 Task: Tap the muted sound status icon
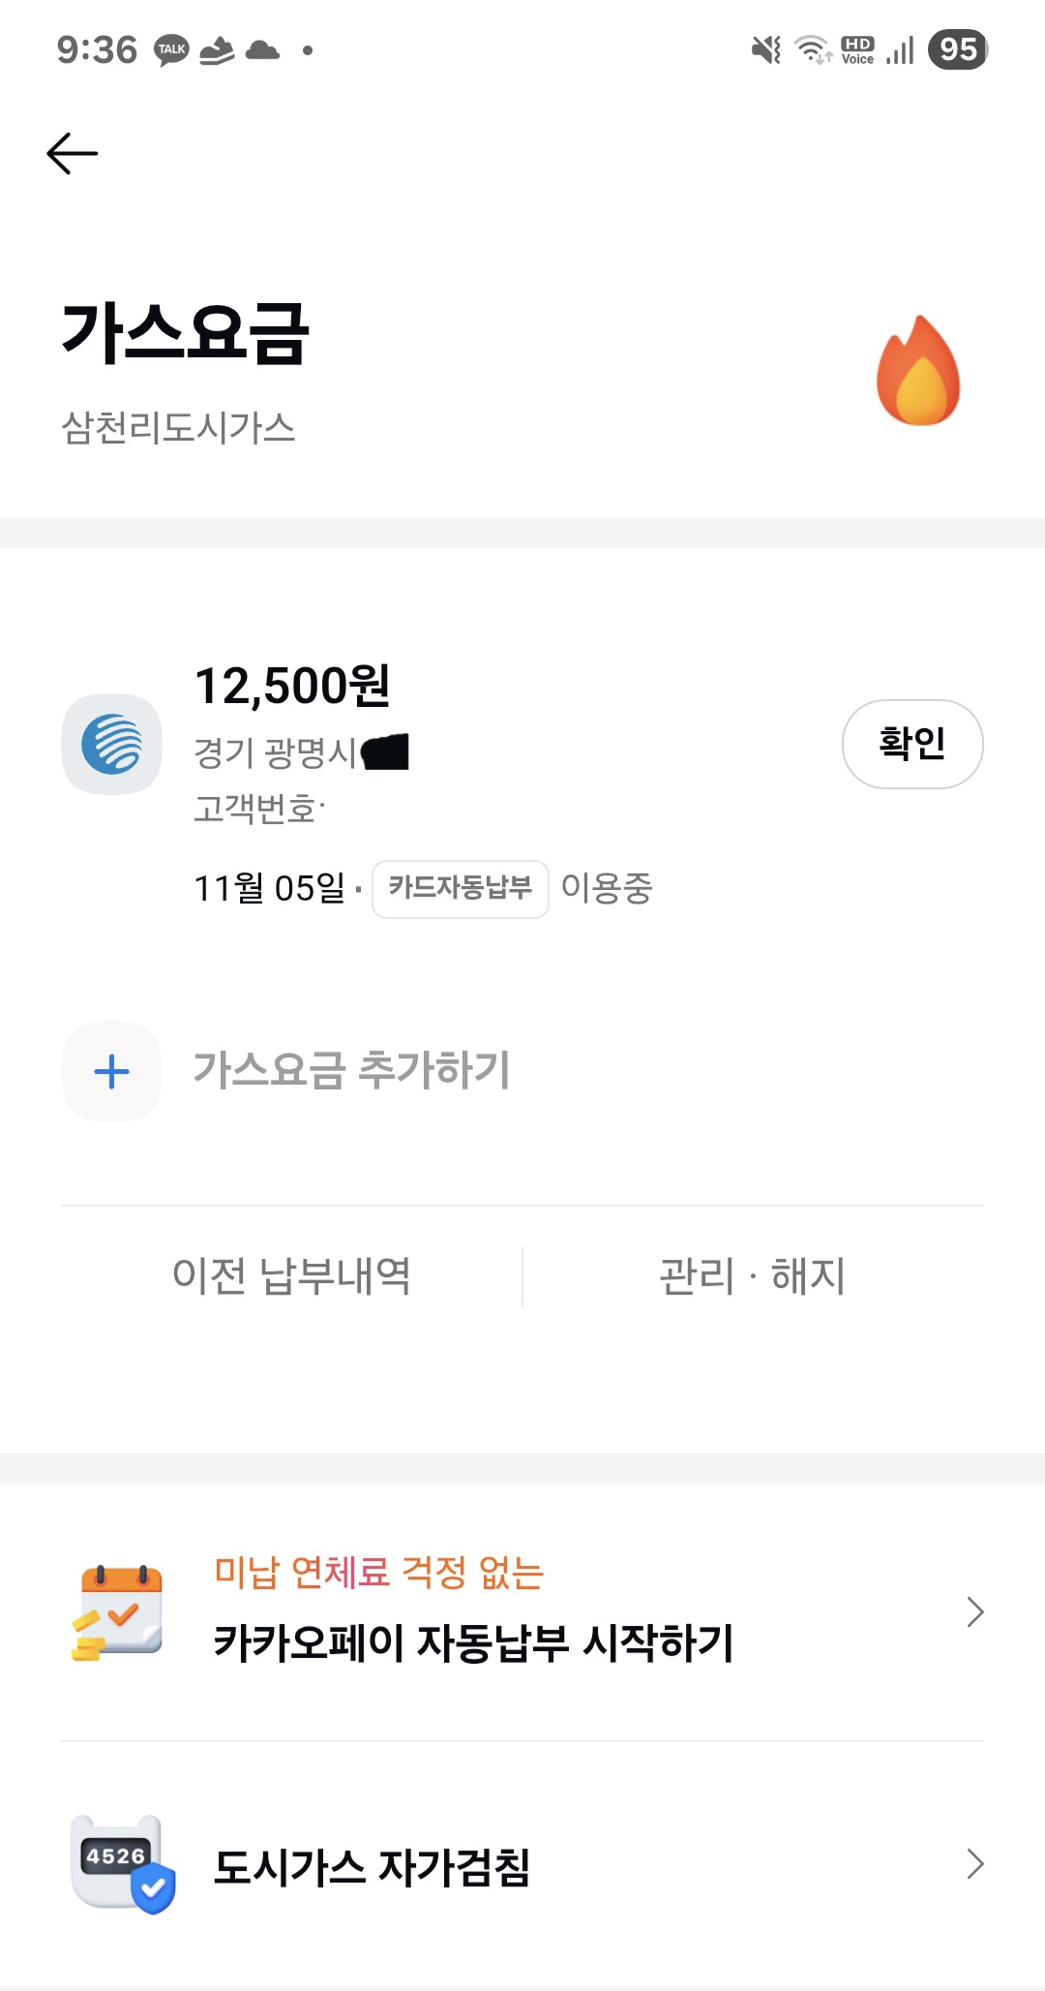pos(765,49)
